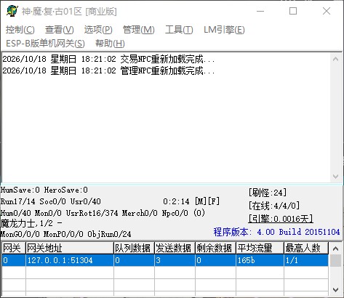Maximize the 神·魔·复·古01区 window
The image size is (344, 298).
coord(293,11)
